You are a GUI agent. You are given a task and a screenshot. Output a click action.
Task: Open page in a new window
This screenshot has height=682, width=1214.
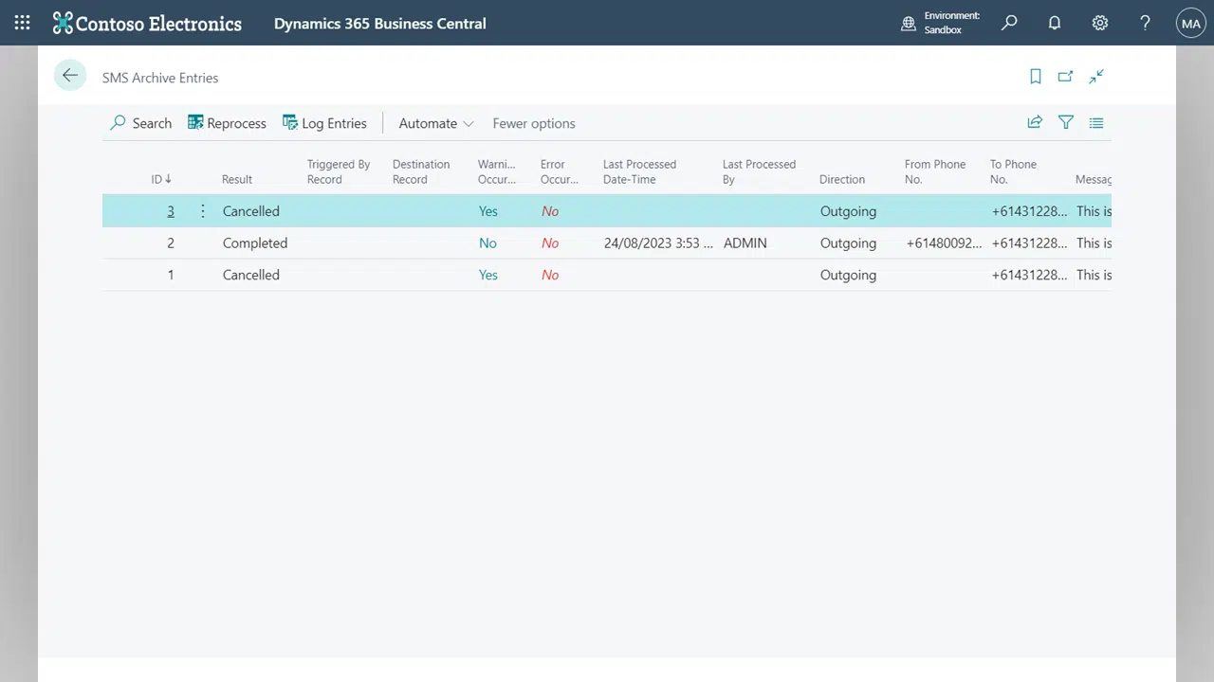pyautogui.click(x=1065, y=77)
